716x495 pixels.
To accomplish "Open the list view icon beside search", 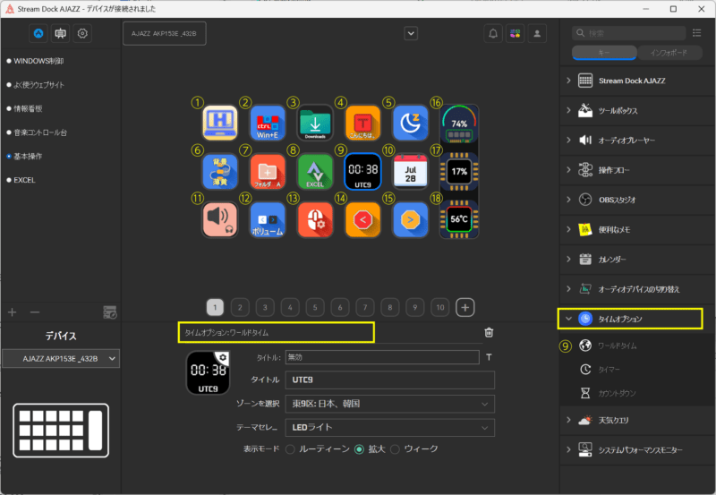I will (697, 32).
